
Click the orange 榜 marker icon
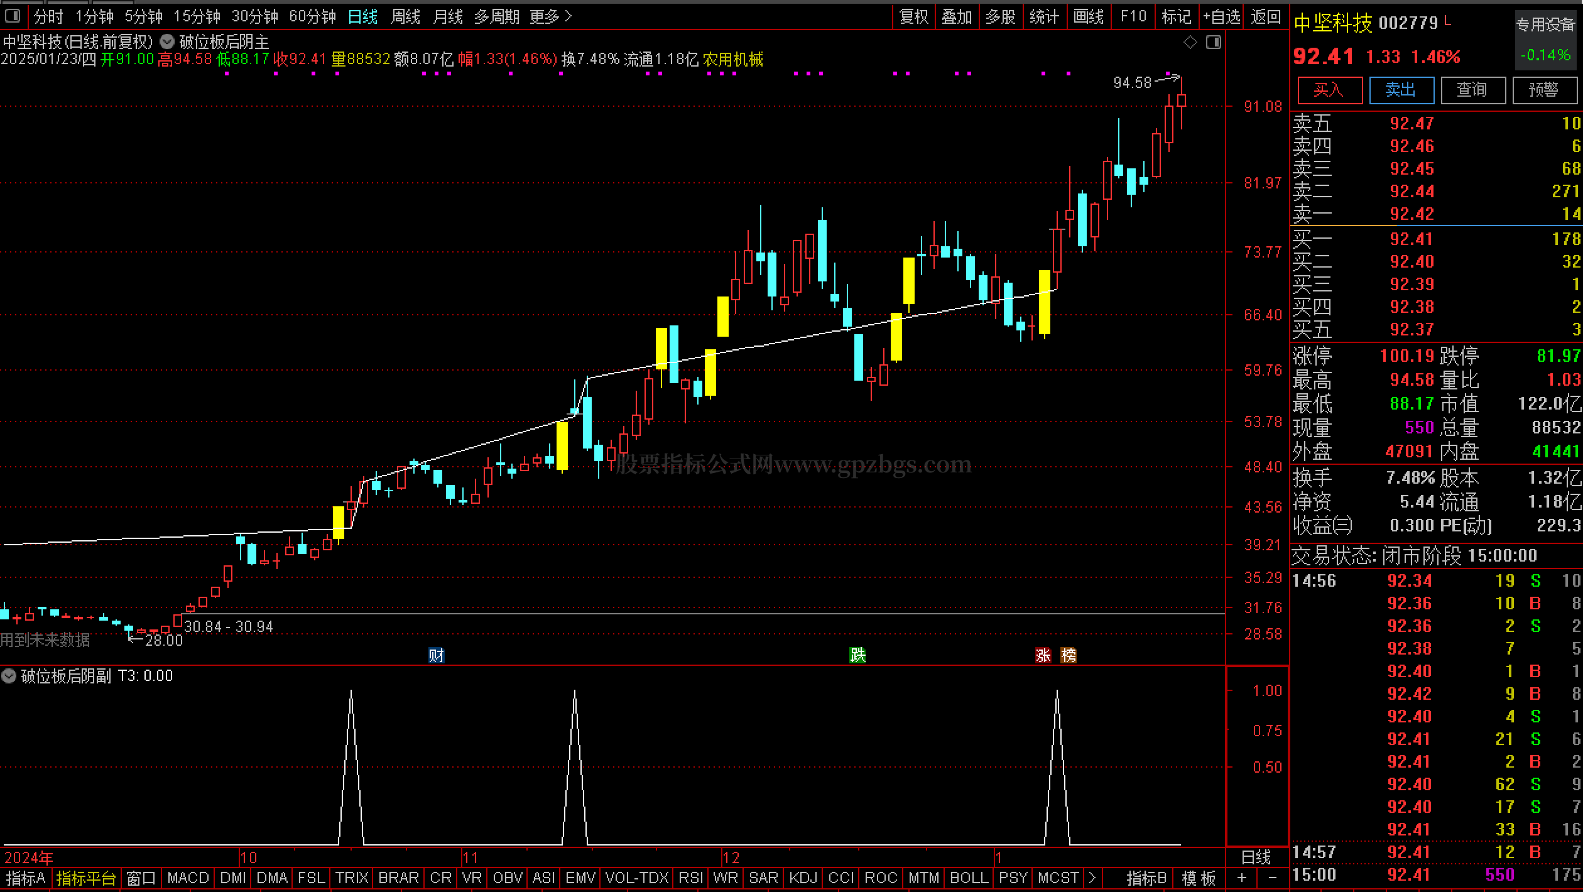(x=1068, y=655)
